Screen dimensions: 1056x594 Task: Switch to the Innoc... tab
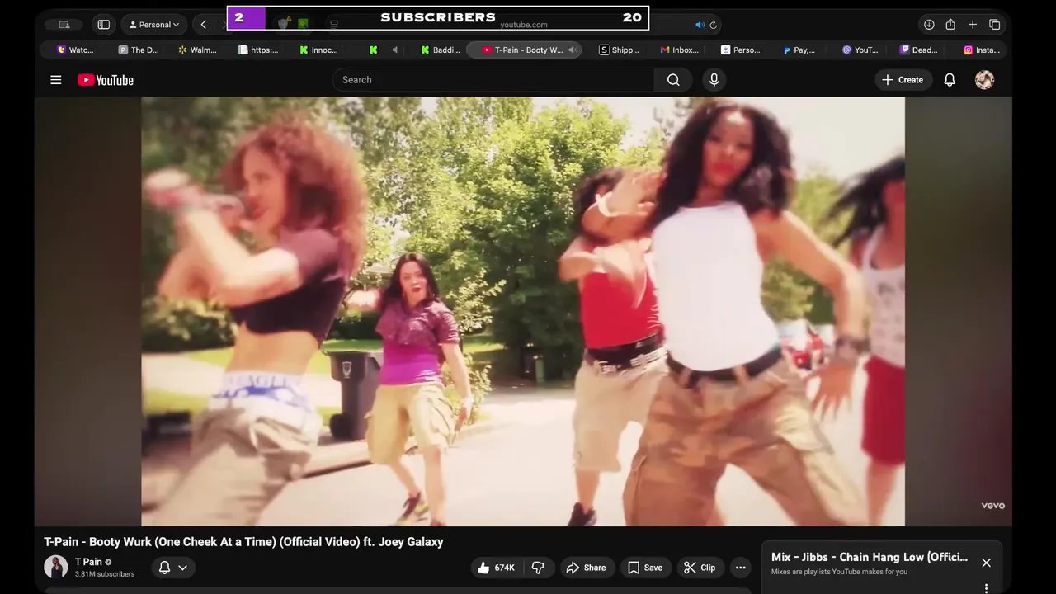point(319,49)
